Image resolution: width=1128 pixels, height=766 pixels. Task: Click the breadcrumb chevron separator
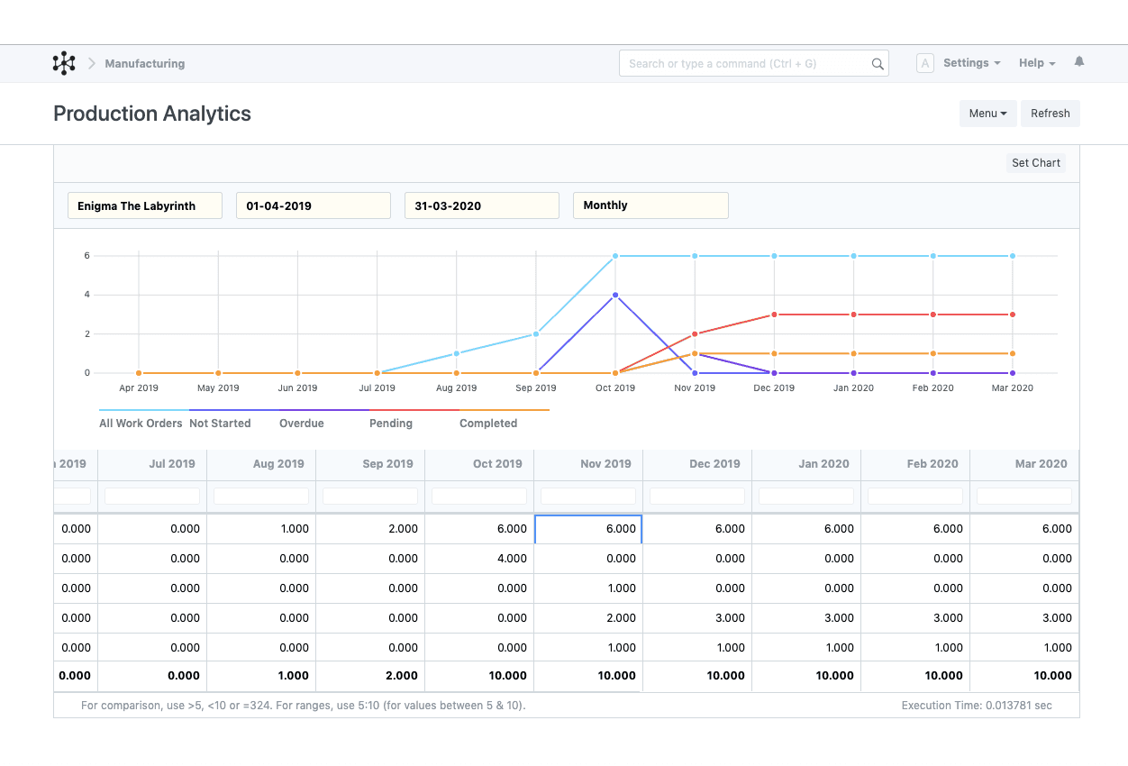pyautogui.click(x=92, y=63)
